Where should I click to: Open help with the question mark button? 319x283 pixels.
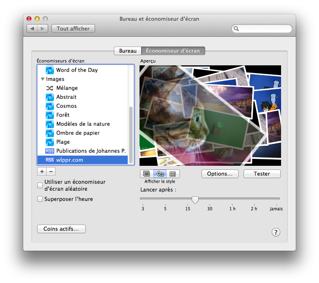(x=276, y=232)
